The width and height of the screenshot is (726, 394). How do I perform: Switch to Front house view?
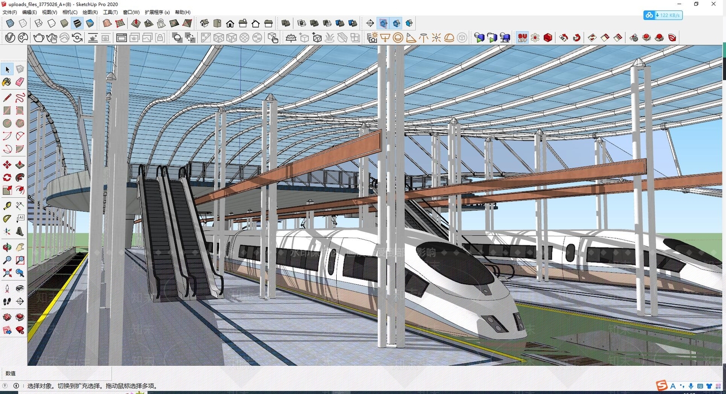[x=230, y=23]
